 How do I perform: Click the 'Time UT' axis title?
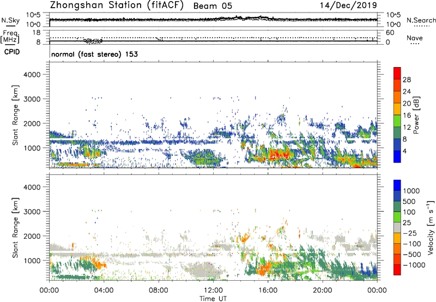pos(213,299)
